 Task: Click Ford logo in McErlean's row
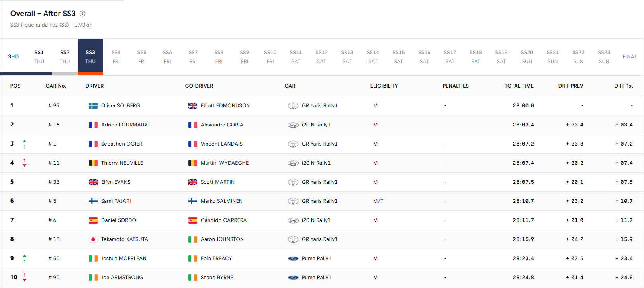(x=293, y=259)
